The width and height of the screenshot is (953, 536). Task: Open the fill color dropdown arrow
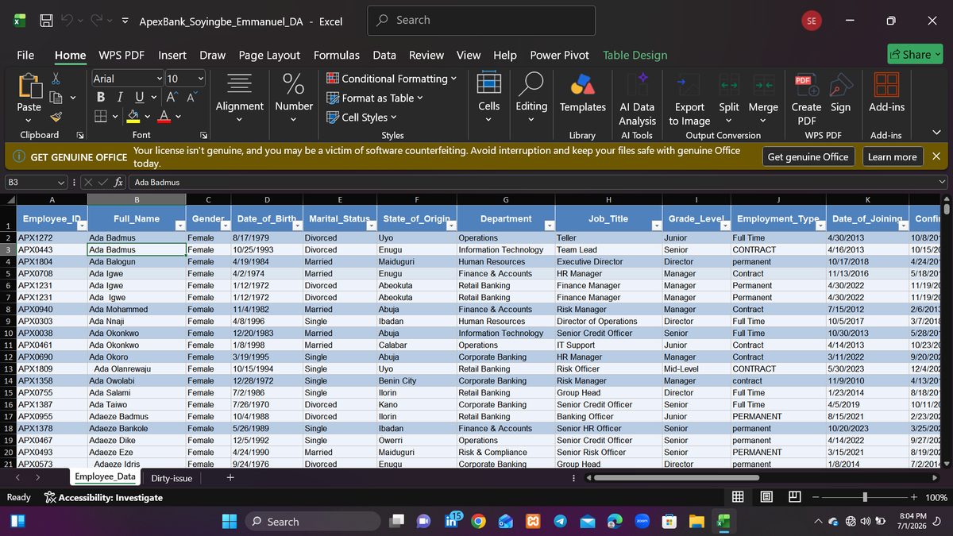tap(146, 118)
